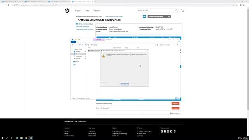249x140 pixels.
Task: Open the LinkedIn icon in footer
Action: [162, 131]
